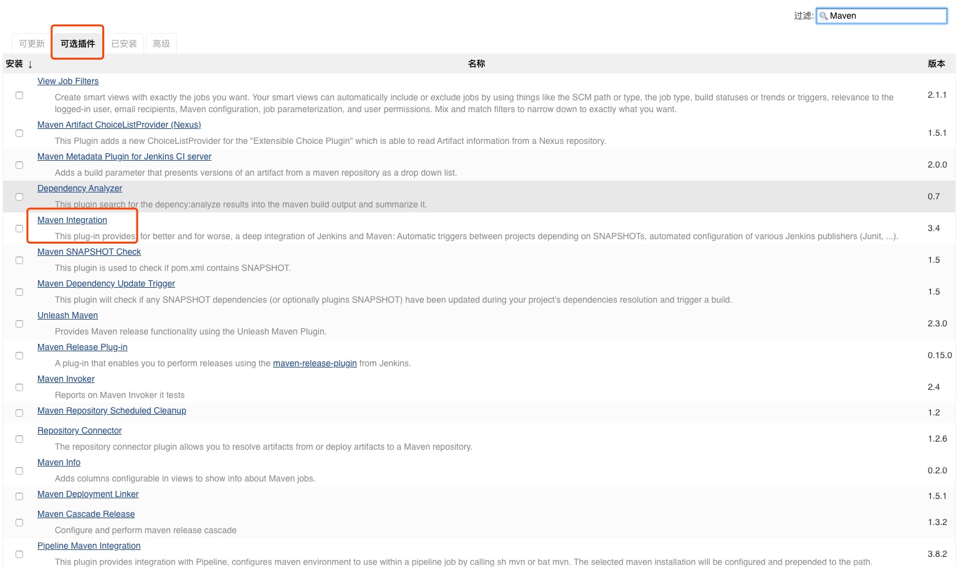Click the Unleash Maven link

(x=67, y=315)
